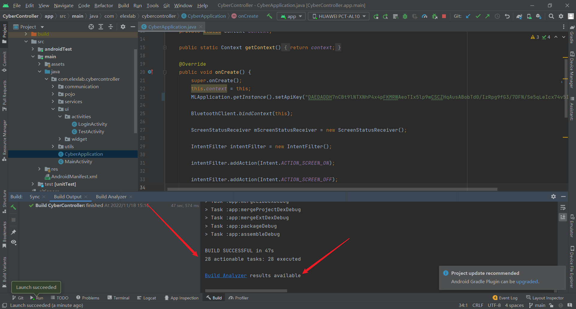Expand the androidTest folder
Screen dimensions: 576x309
coord(33,49)
